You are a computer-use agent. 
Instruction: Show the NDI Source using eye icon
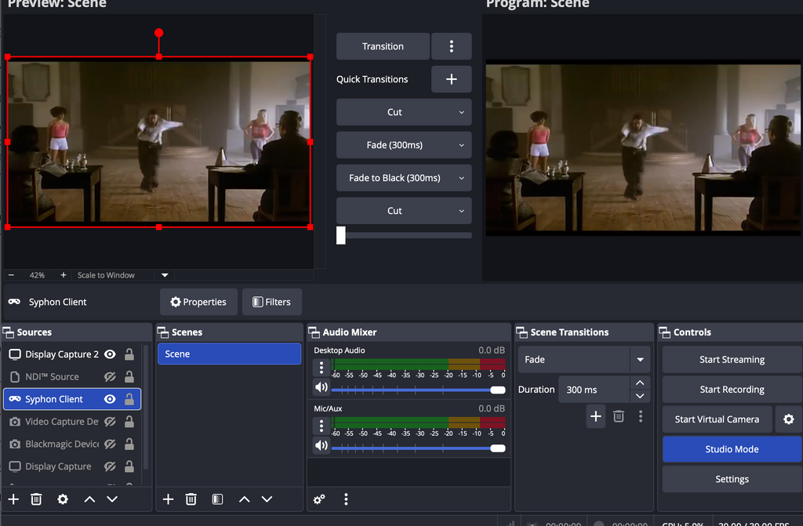[x=110, y=377]
